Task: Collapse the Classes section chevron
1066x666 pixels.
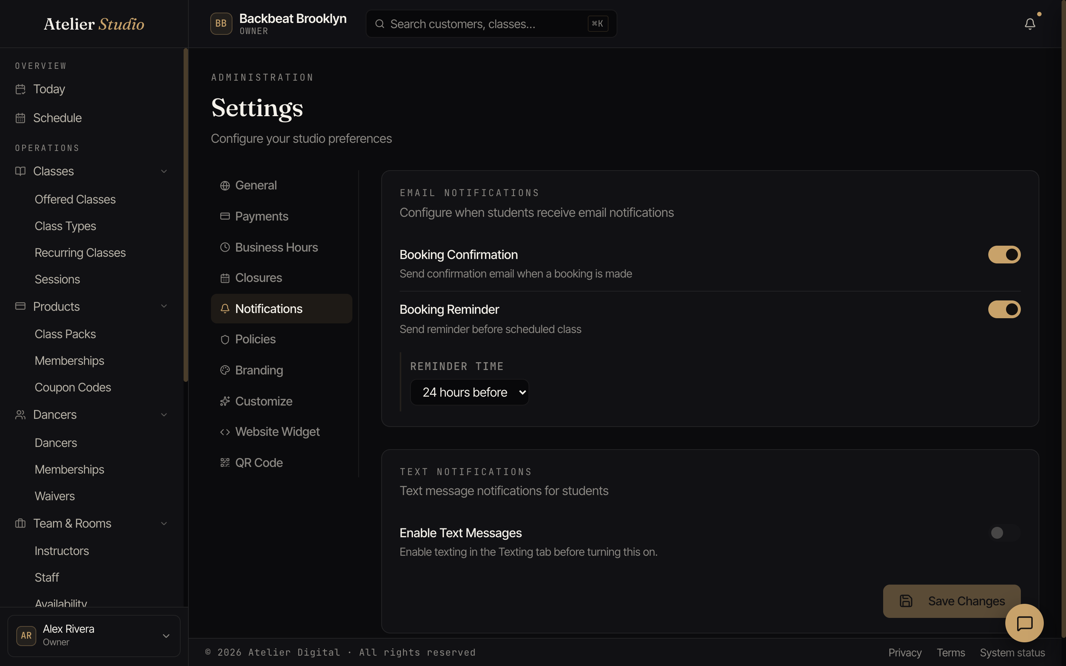Action: tap(164, 171)
